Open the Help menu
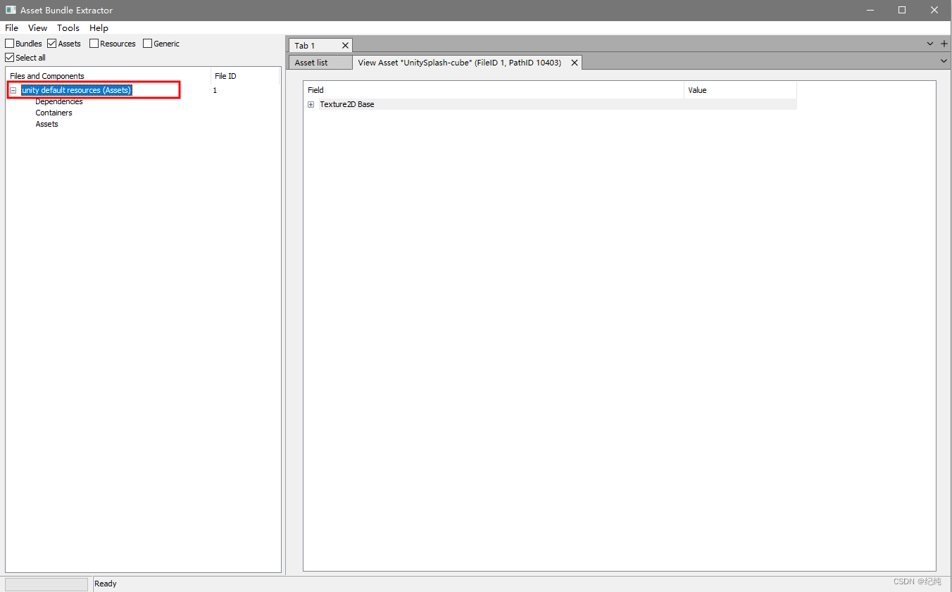Screen dimensions: 952x592 99,28
